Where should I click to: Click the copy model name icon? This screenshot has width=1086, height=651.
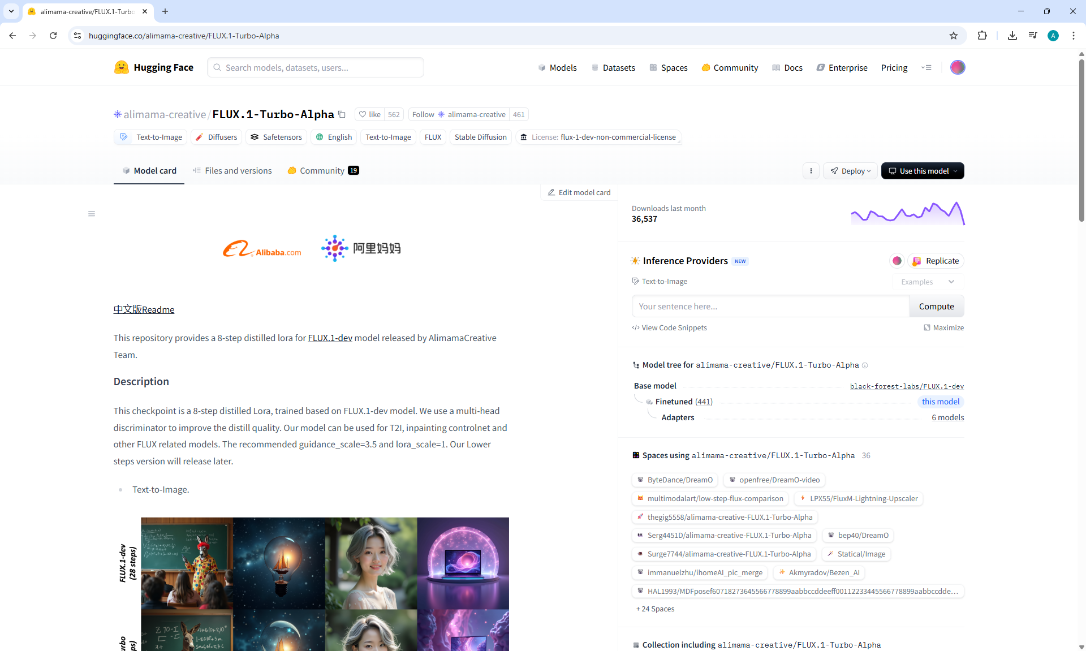pos(342,114)
